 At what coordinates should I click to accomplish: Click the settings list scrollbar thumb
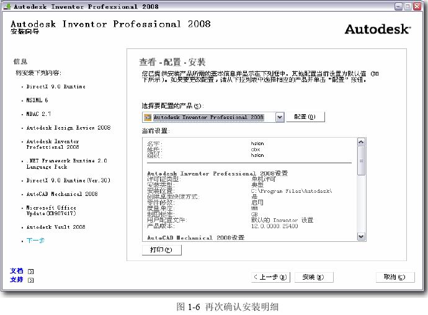(361, 161)
